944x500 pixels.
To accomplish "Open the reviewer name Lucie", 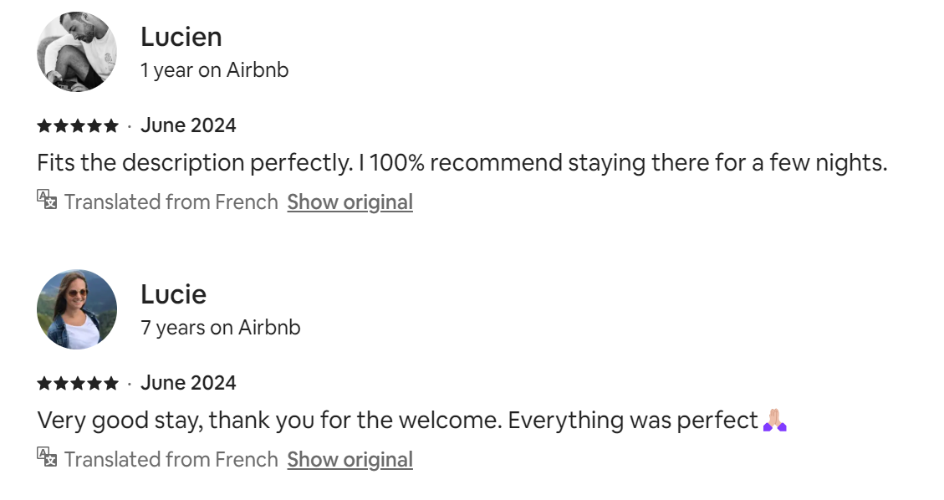I will pyautogui.click(x=173, y=294).
